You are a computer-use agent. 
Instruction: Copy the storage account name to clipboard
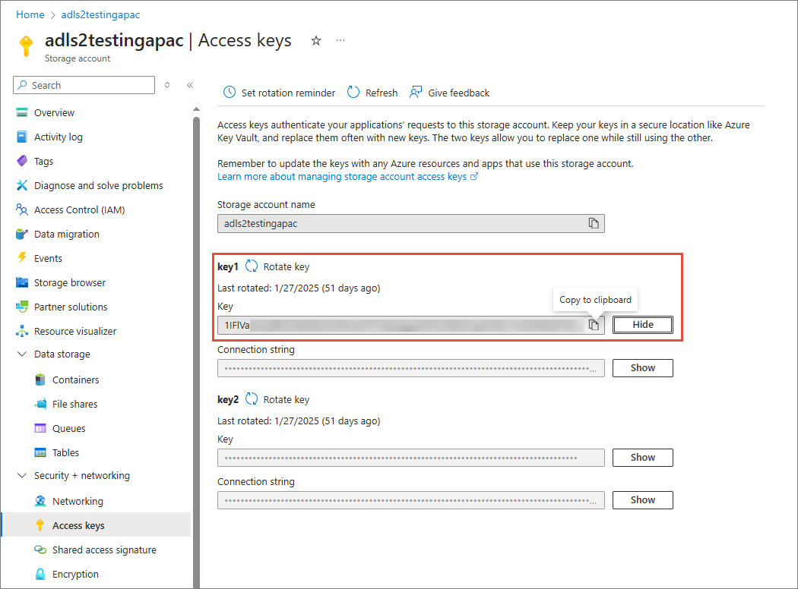pyautogui.click(x=594, y=223)
